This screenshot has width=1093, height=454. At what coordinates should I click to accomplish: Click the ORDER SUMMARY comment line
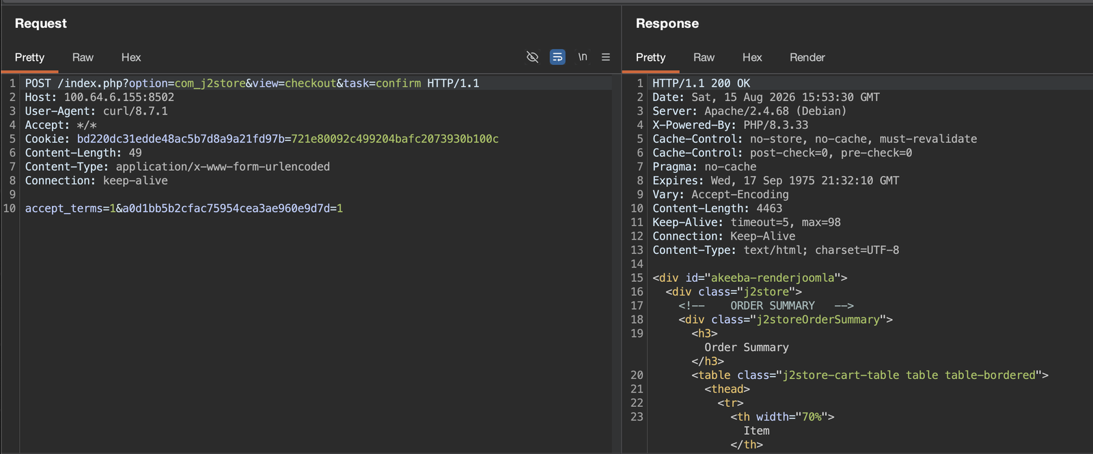(766, 305)
